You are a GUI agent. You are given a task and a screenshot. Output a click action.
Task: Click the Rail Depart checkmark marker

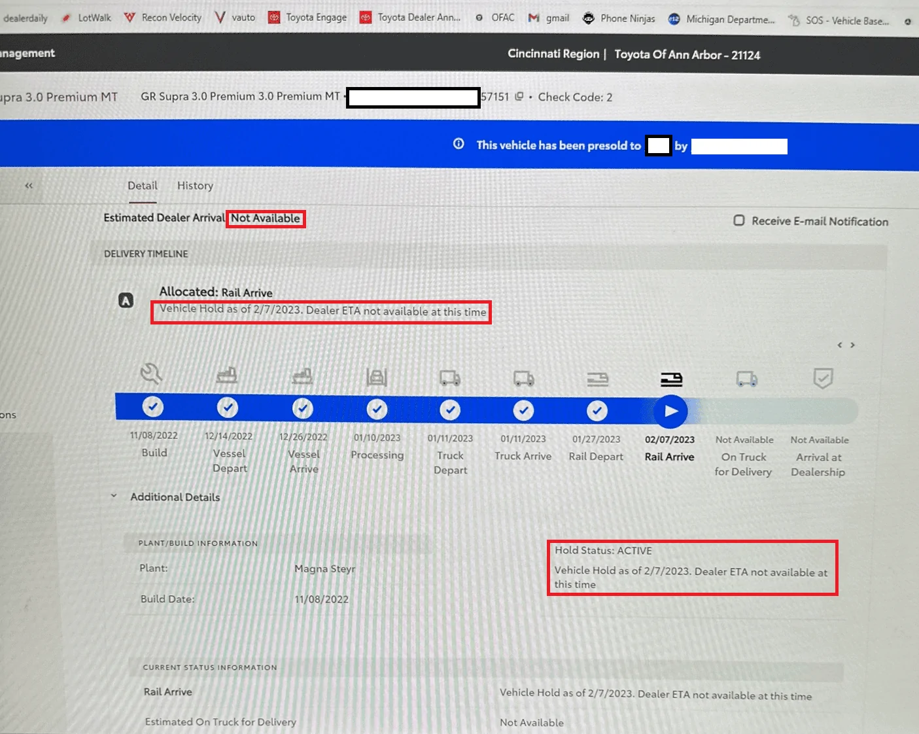tap(597, 411)
